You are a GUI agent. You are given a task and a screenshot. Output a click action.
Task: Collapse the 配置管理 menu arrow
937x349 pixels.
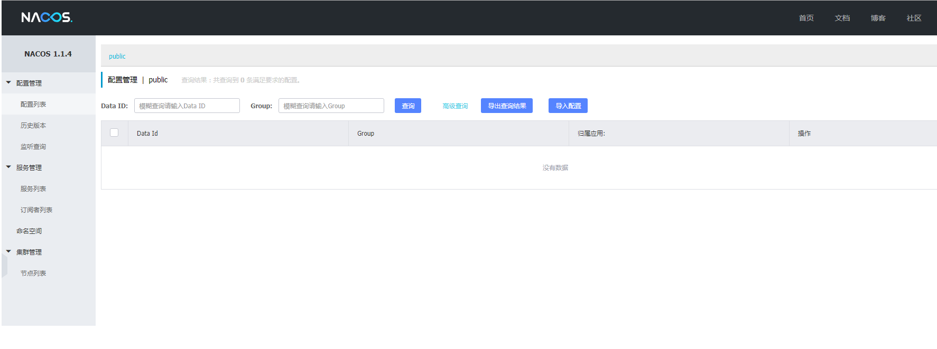(x=8, y=82)
